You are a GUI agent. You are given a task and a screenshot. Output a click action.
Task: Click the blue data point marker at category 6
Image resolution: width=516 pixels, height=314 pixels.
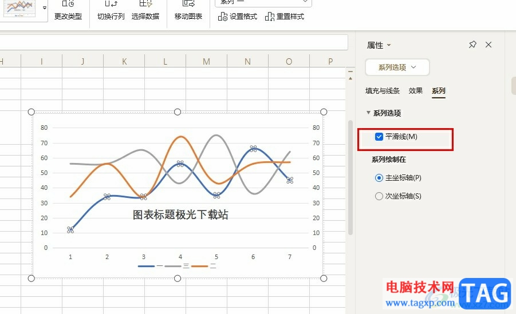(x=253, y=149)
